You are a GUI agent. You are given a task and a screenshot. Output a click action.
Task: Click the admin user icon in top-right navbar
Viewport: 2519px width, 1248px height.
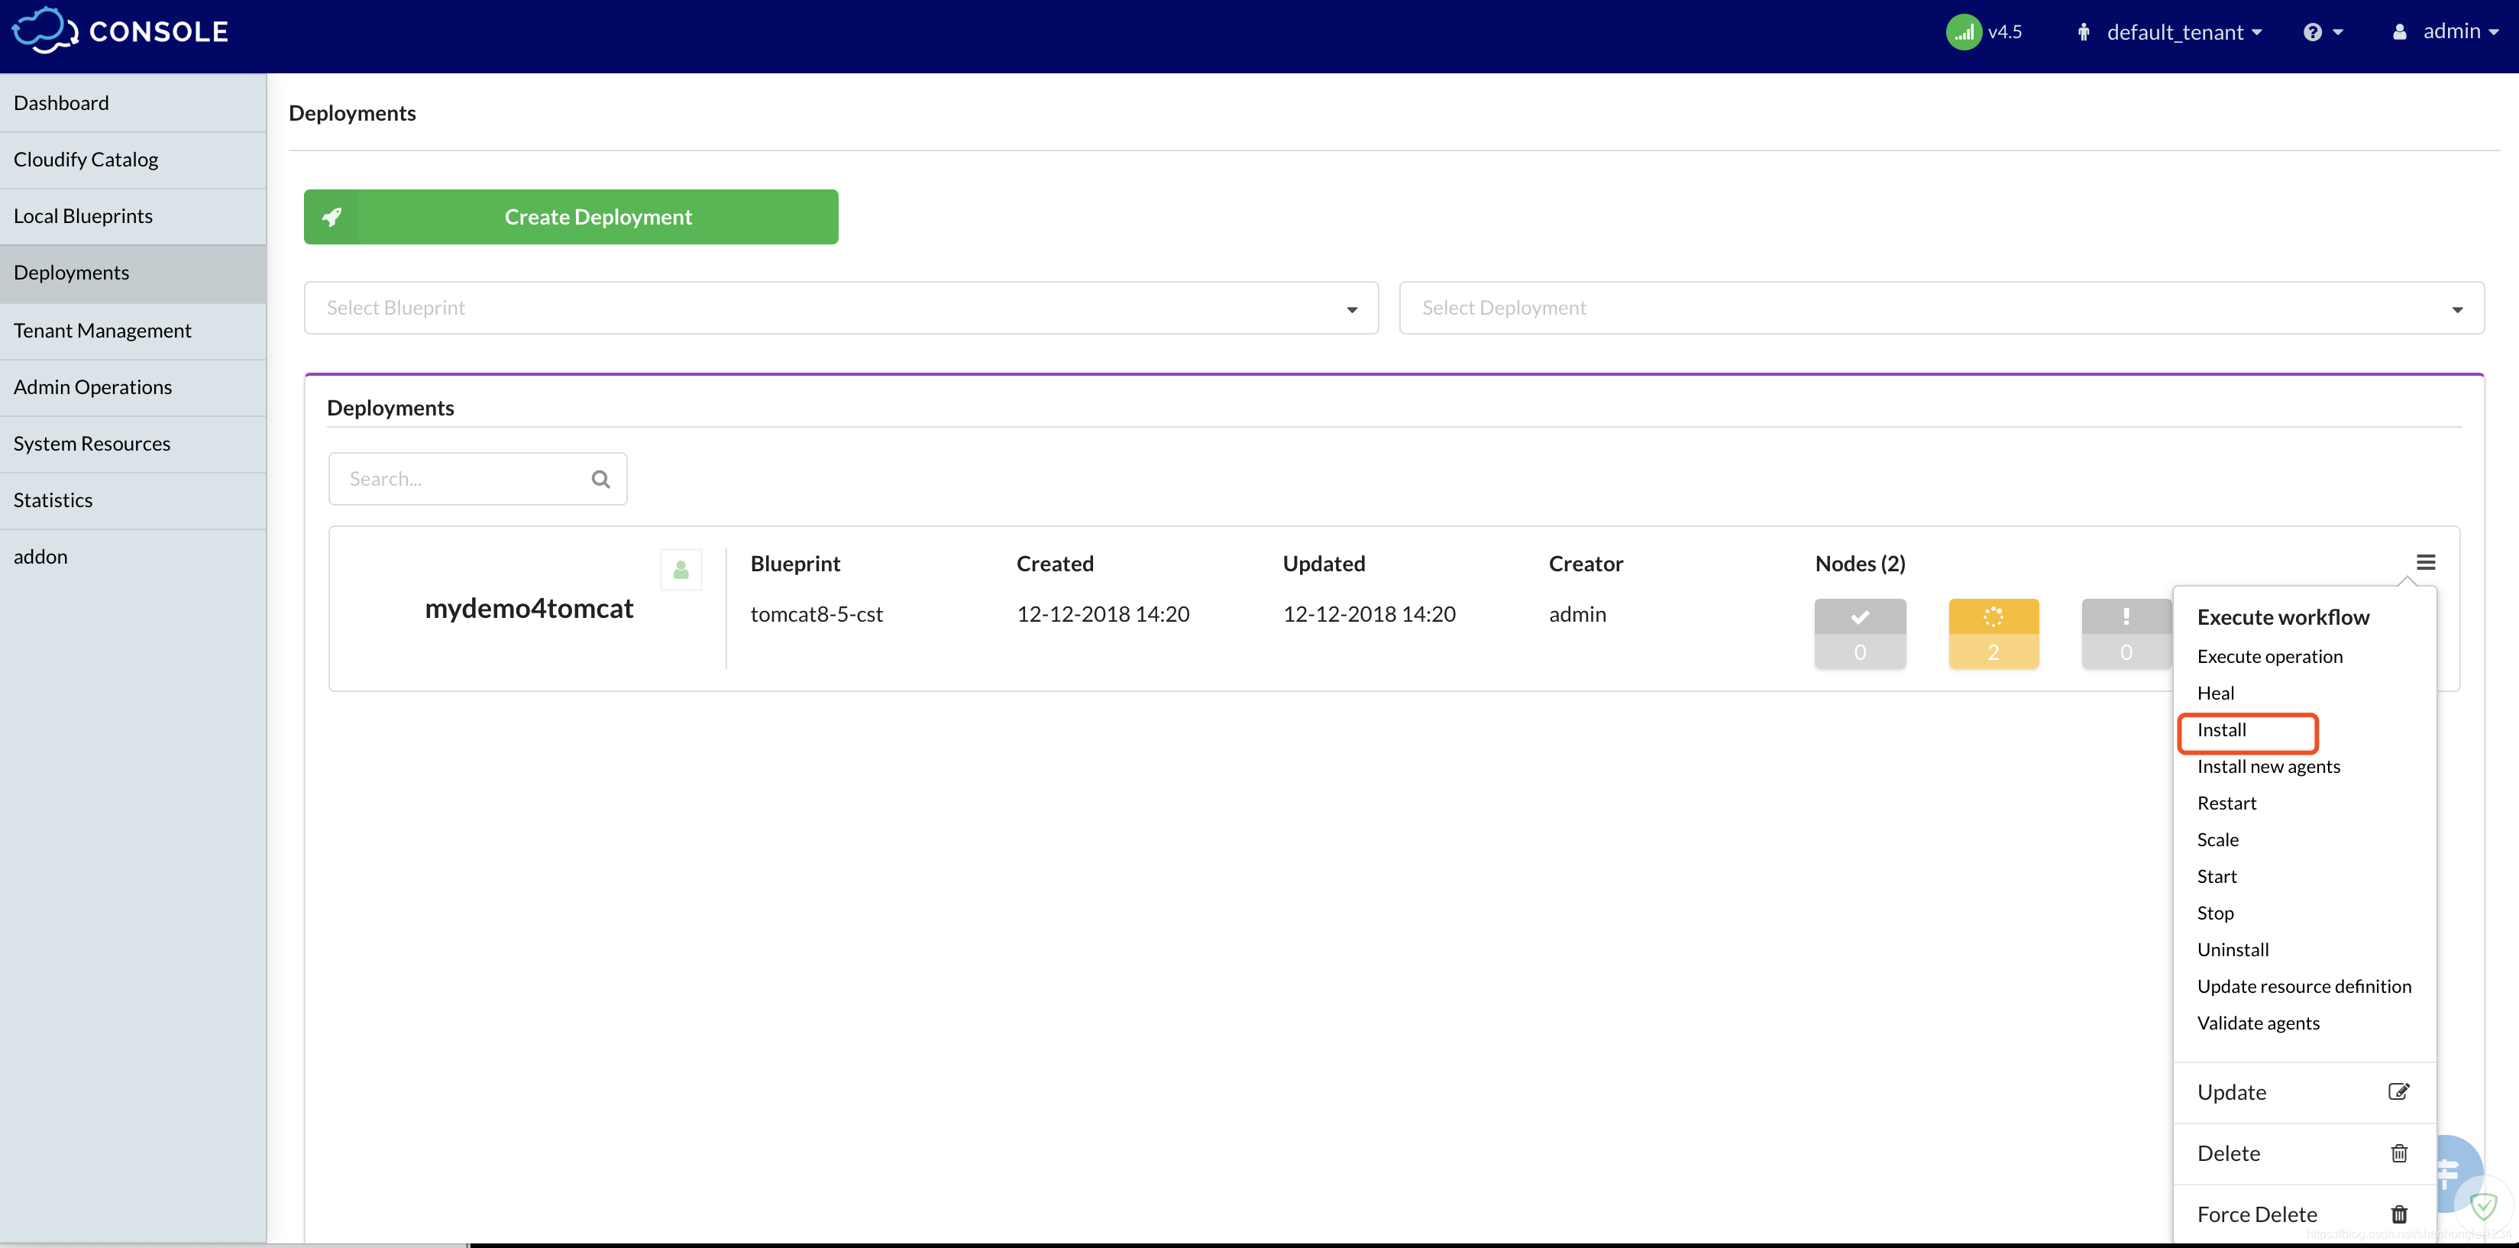pos(2405,29)
